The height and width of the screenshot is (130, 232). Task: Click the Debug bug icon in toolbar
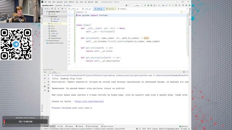[x=148, y=5]
